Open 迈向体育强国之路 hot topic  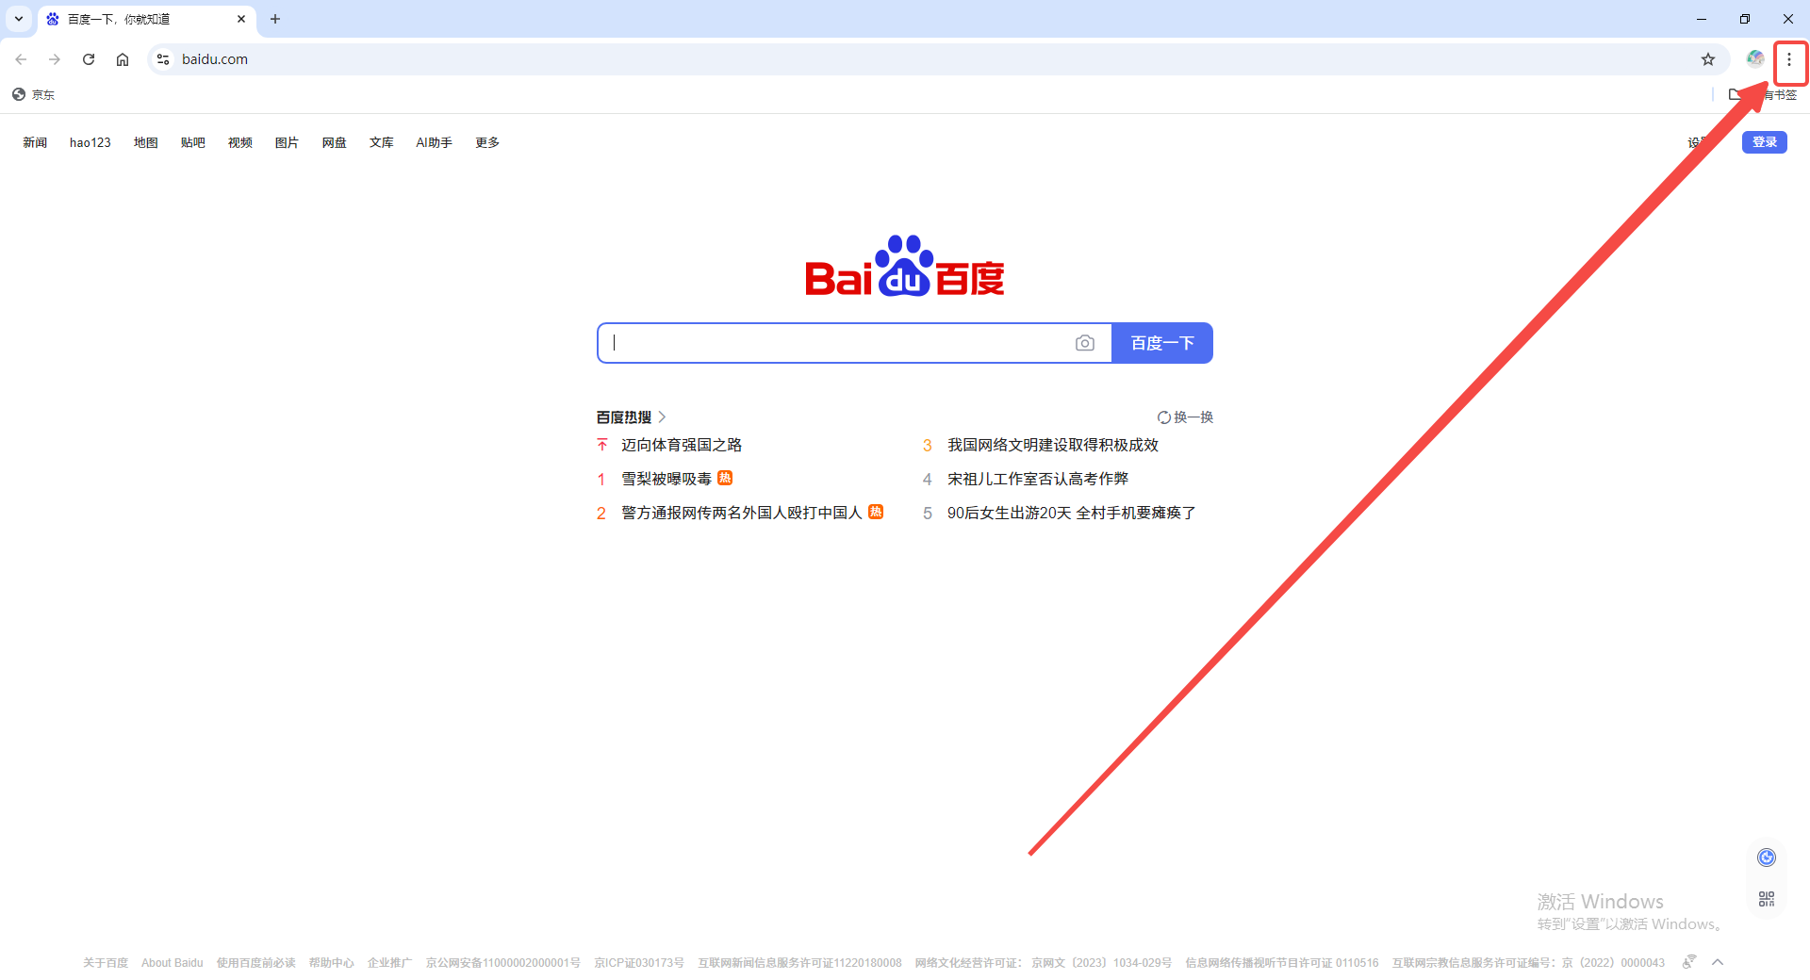682,445
